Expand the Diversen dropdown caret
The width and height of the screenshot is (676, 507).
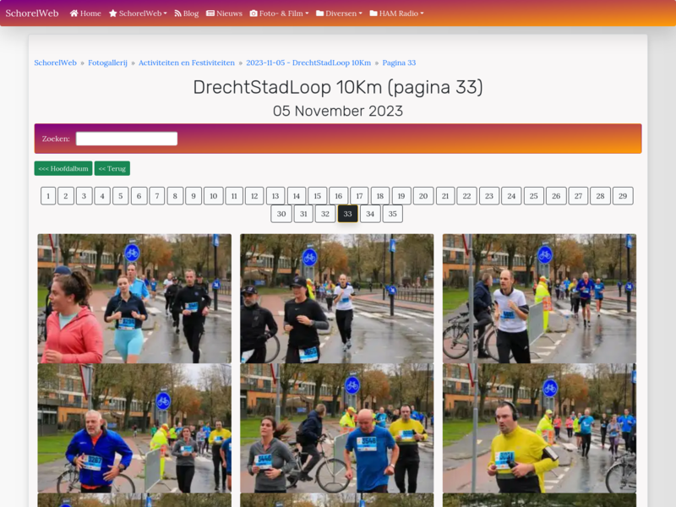(361, 14)
